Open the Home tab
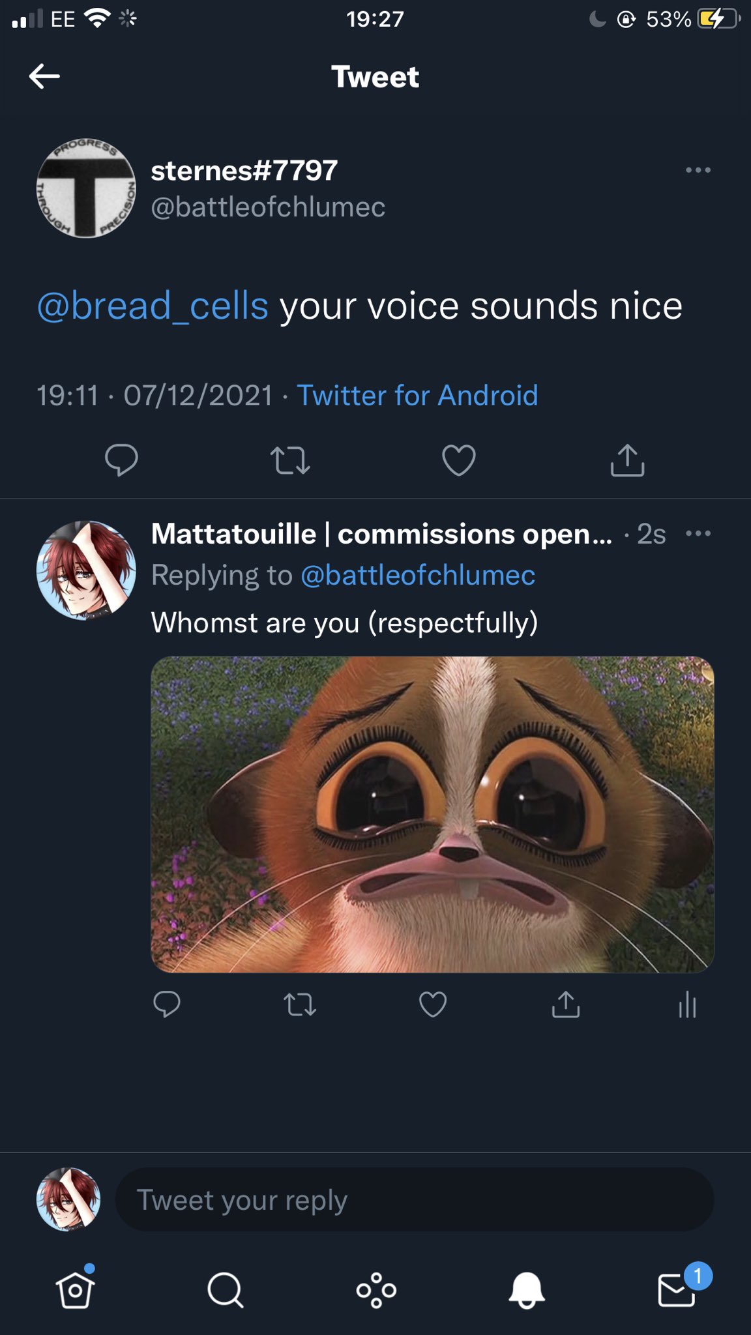Viewport: 751px width, 1335px height. (x=75, y=1289)
